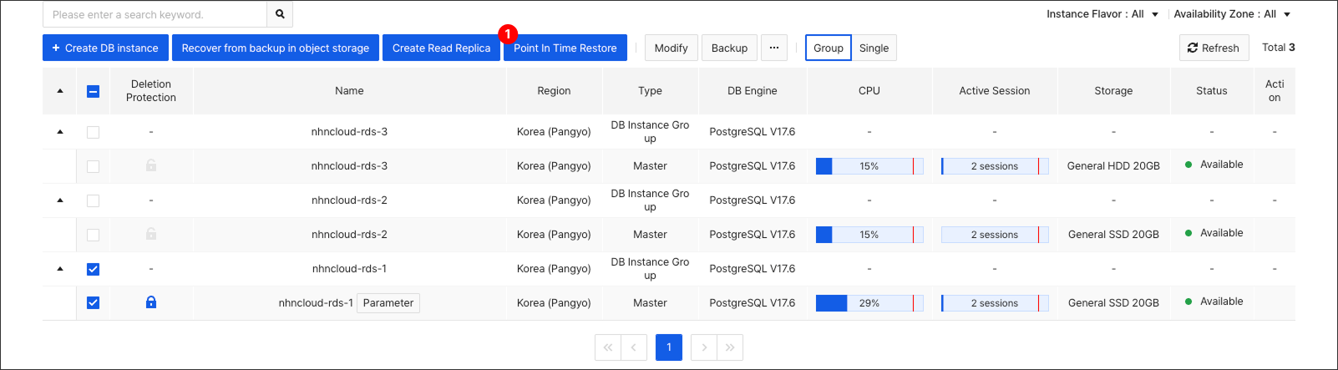The height and width of the screenshot is (370, 1338).
Task: Click the magnifier search icon
Action: (280, 14)
